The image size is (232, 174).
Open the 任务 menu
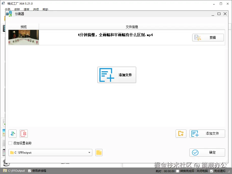7,9
